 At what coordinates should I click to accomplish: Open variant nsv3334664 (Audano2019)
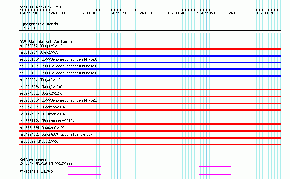[x=42, y=128]
